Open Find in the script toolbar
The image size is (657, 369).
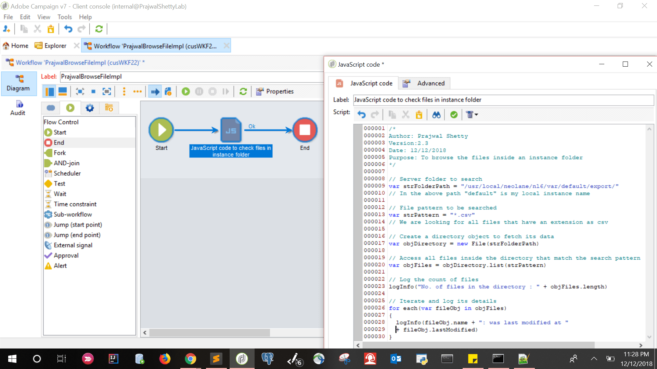(x=437, y=114)
